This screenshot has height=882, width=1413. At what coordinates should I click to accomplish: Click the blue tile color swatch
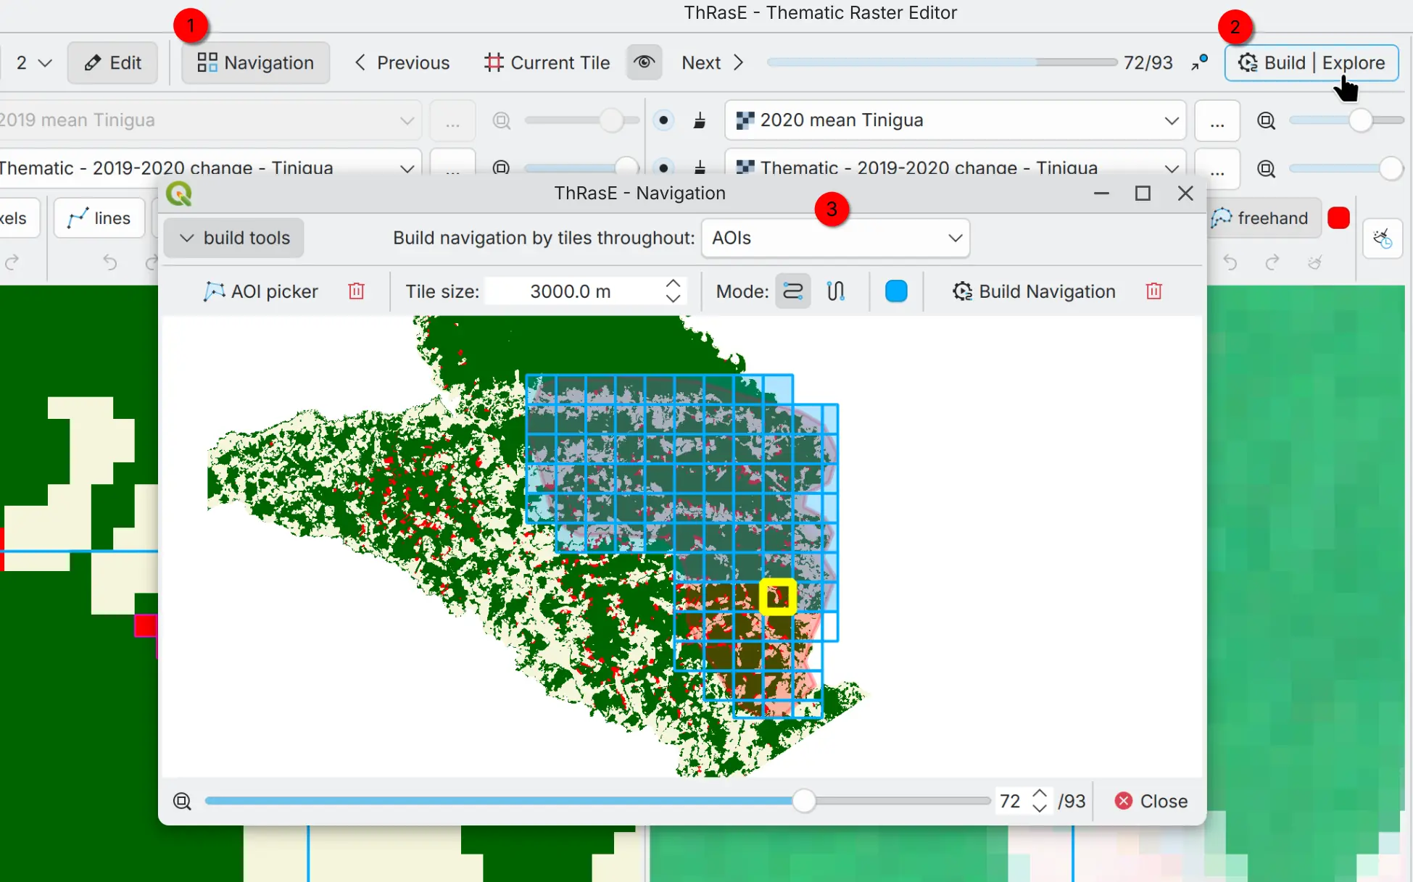coord(896,291)
